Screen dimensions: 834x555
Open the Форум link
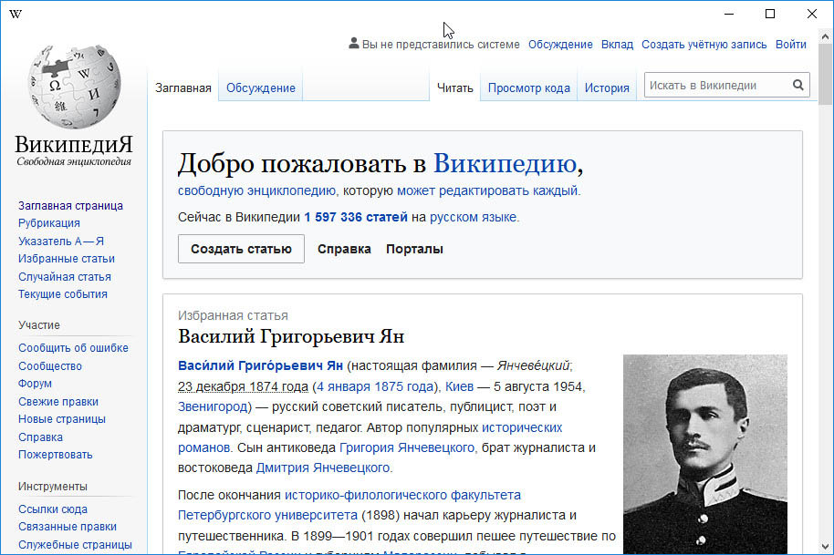coord(35,384)
